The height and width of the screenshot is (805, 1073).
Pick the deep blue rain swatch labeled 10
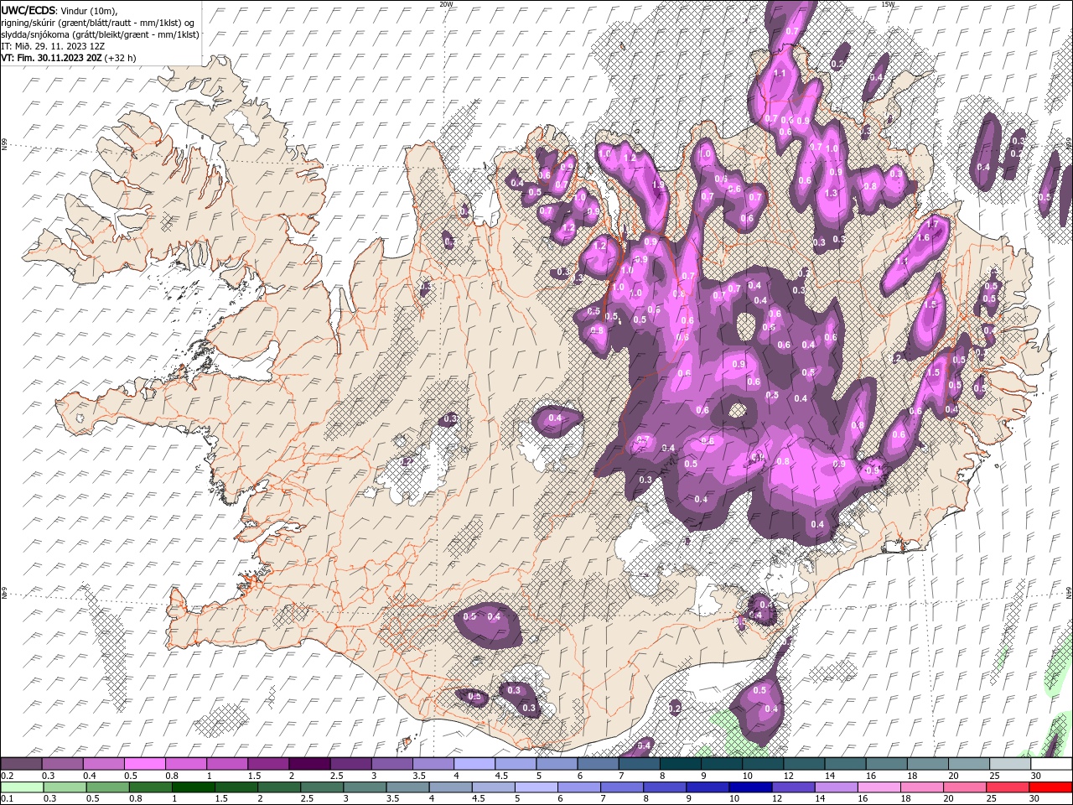click(749, 787)
